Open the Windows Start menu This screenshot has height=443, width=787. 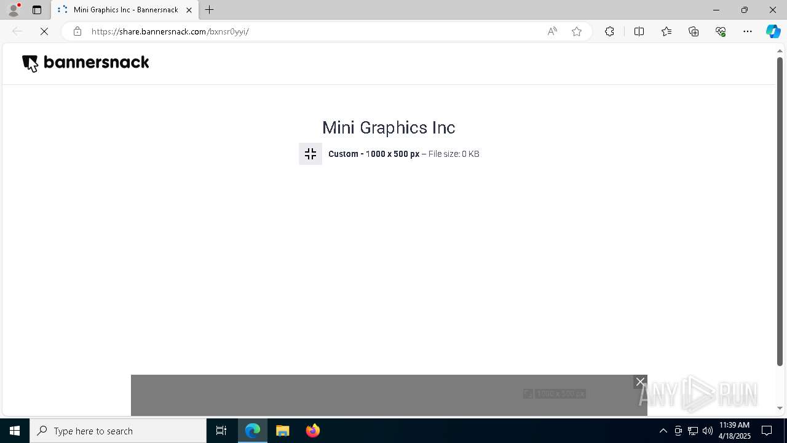click(15, 431)
